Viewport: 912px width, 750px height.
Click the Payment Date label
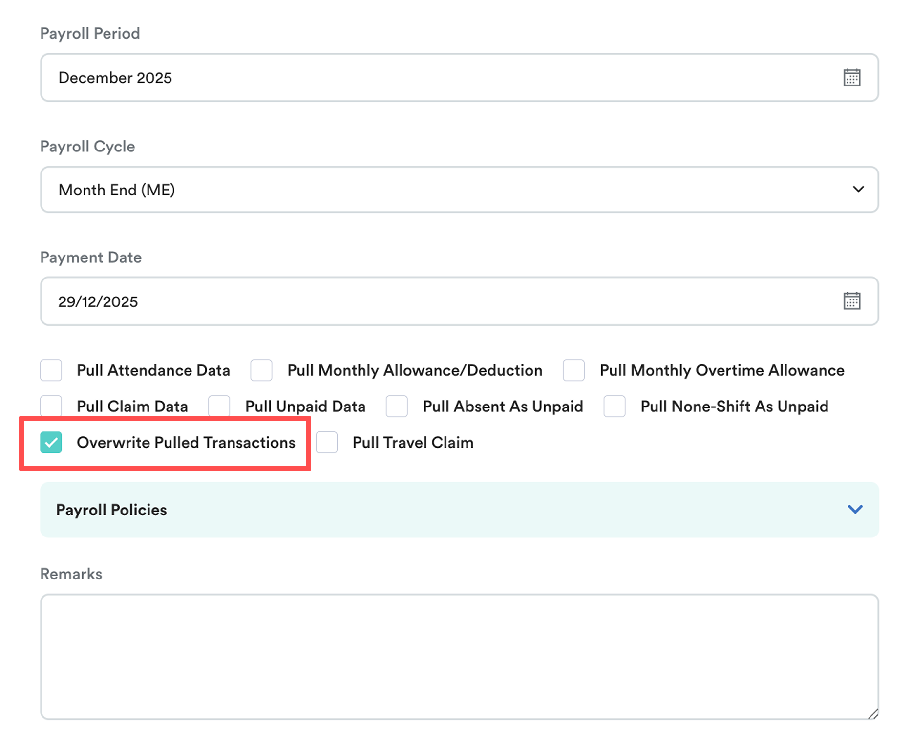click(x=91, y=257)
